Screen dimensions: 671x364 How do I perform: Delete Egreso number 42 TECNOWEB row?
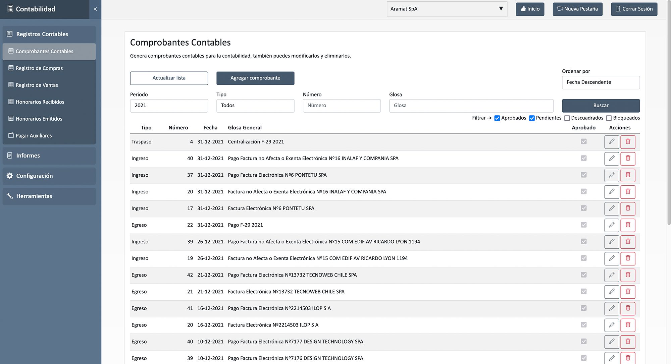(x=628, y=275)
